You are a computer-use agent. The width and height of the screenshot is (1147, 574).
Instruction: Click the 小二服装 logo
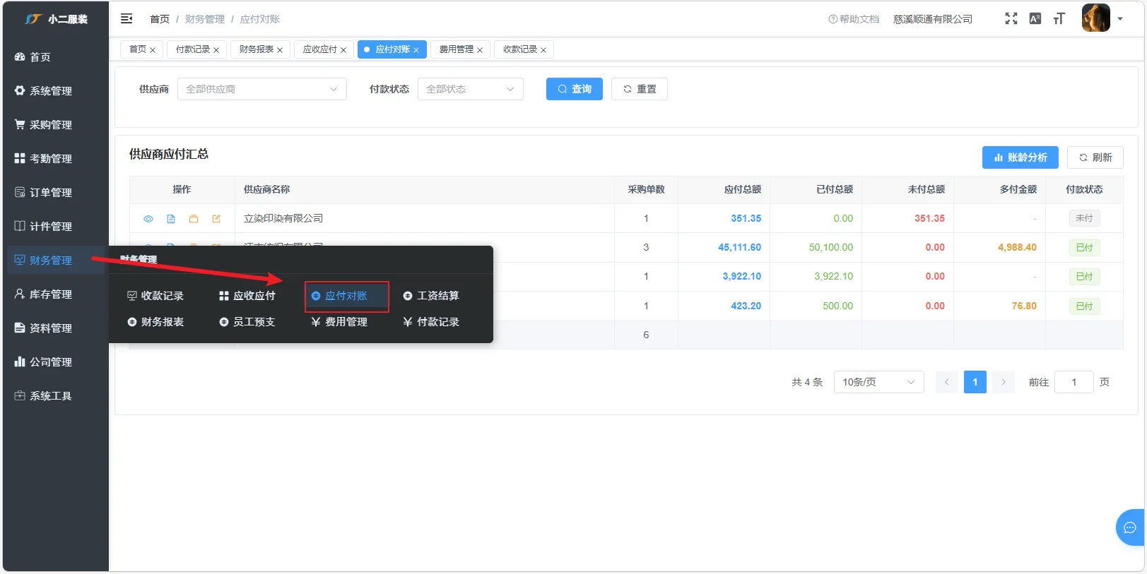57,19
